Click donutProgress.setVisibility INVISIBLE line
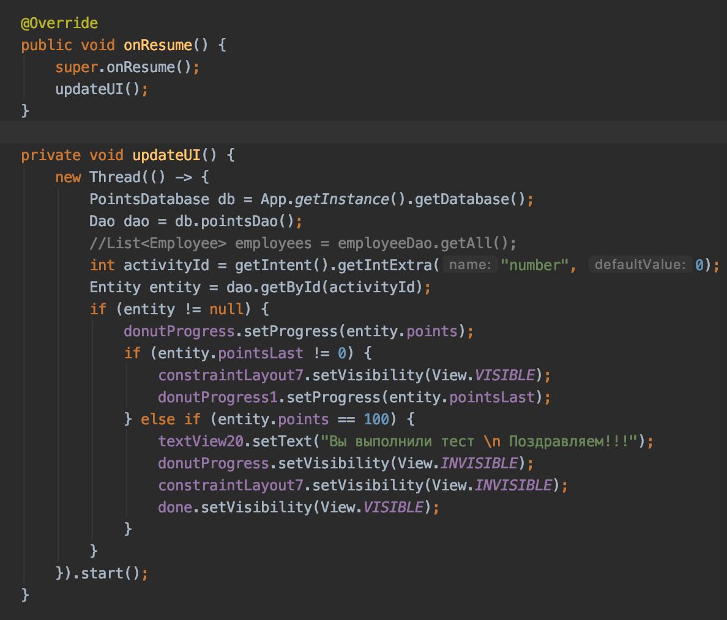This screenshot has height=620, width=727. [x=345, y=463]
